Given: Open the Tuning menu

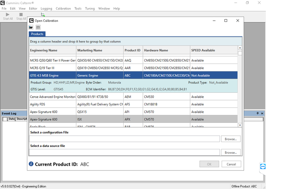Looking at the screenshot, I should click(x=90, y=8).
